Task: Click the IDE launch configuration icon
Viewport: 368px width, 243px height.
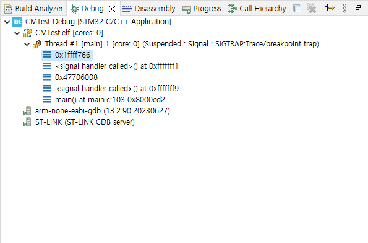Action: (17, 22)
